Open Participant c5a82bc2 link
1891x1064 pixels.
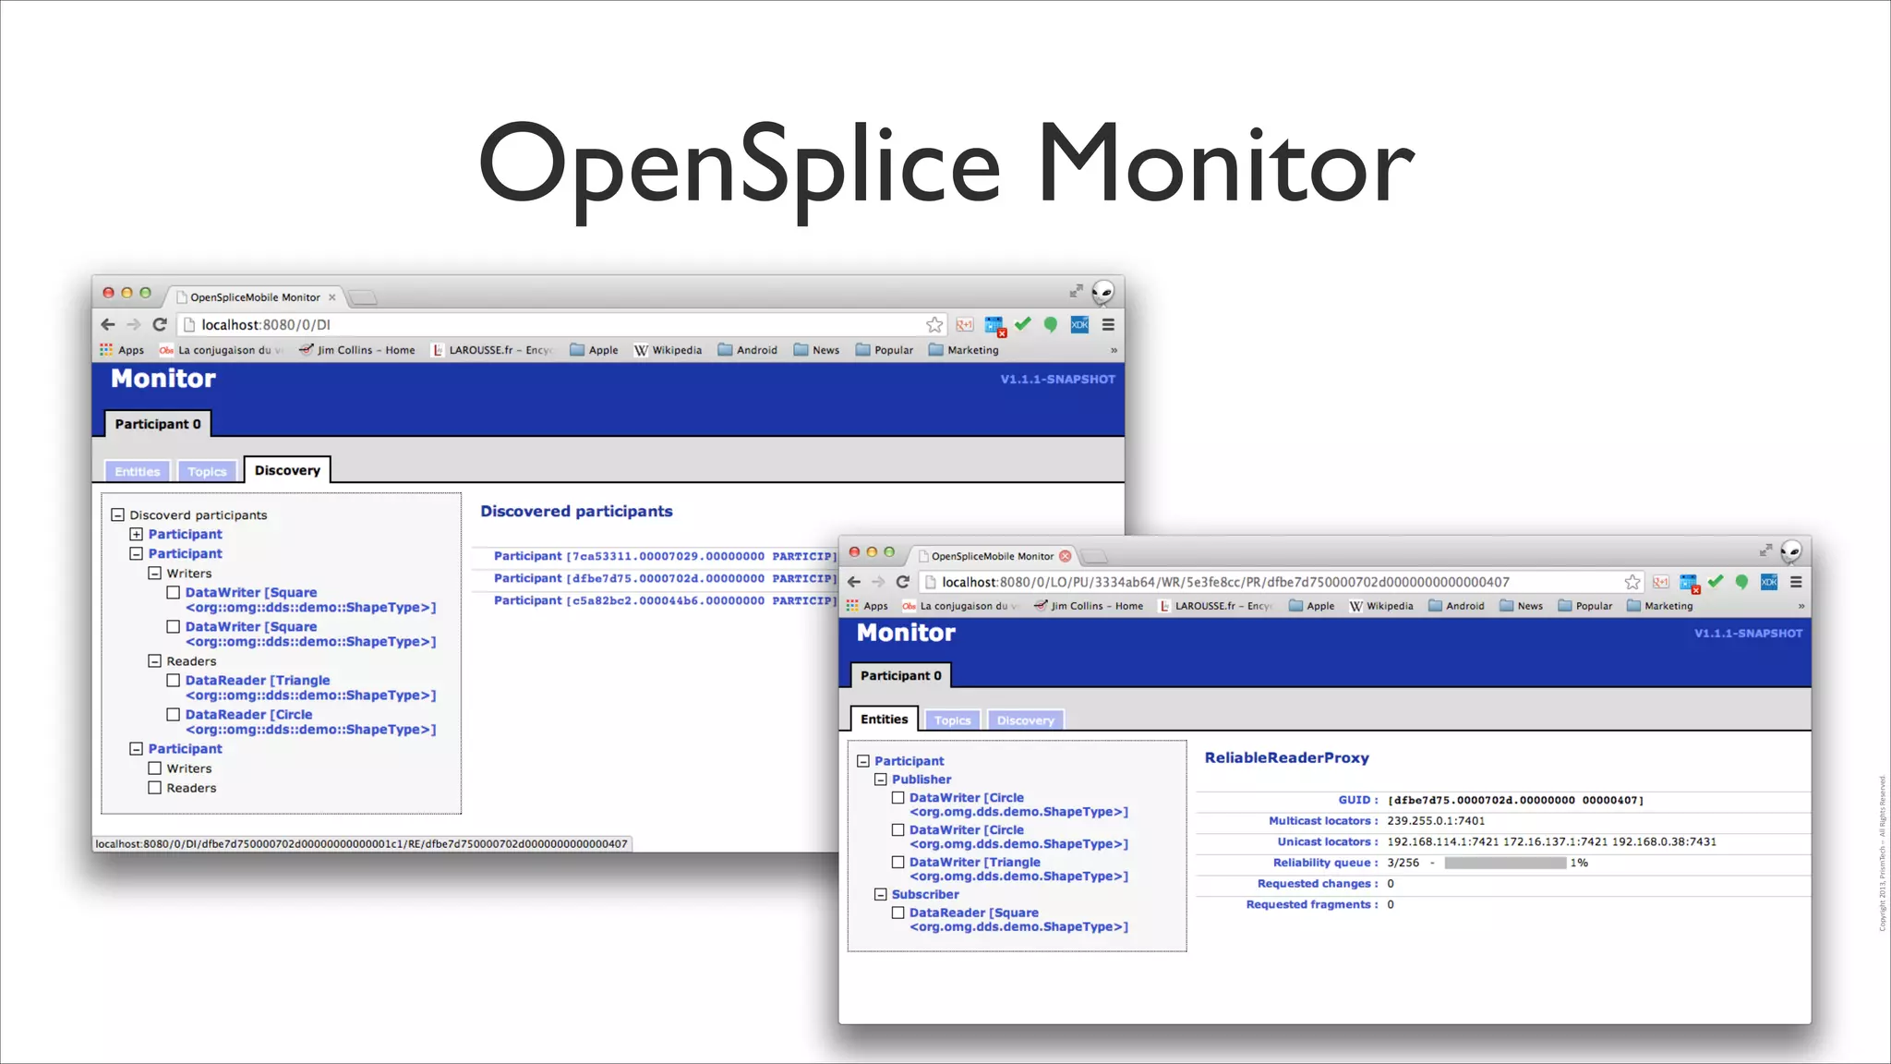(x=663, y=600)
